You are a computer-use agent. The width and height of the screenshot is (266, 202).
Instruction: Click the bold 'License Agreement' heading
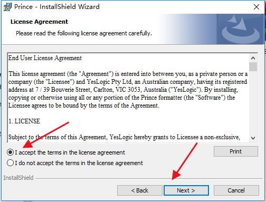point(39,22)
